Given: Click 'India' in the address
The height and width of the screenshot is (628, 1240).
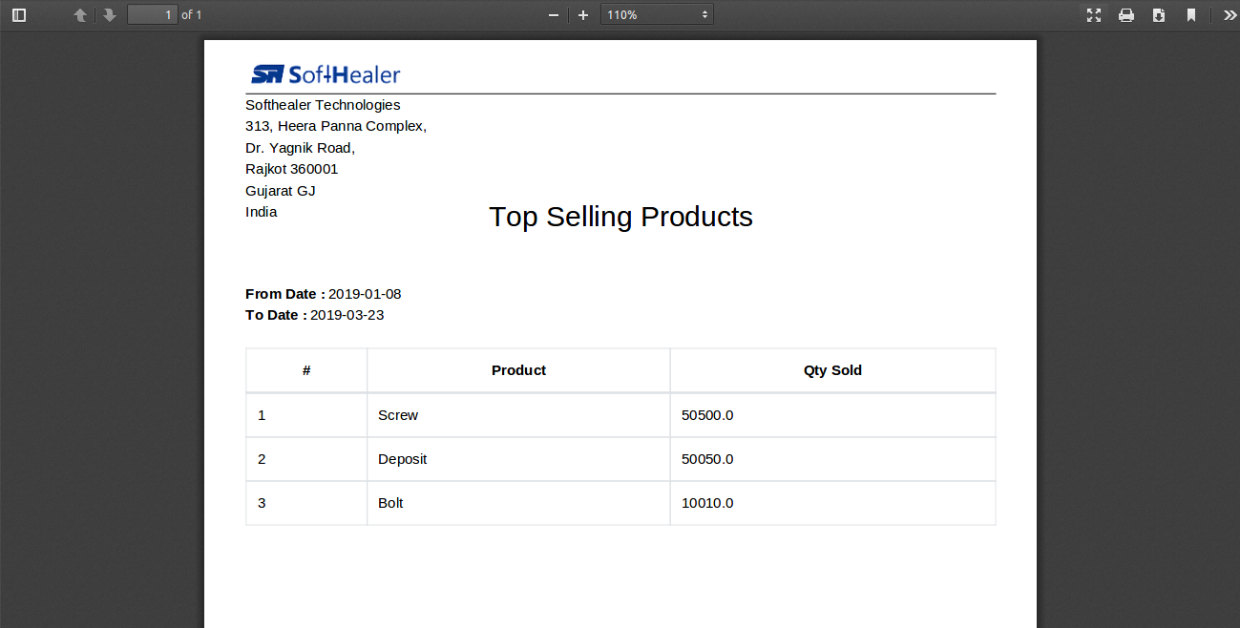Looking at the screenshot, I should (262, 212).
